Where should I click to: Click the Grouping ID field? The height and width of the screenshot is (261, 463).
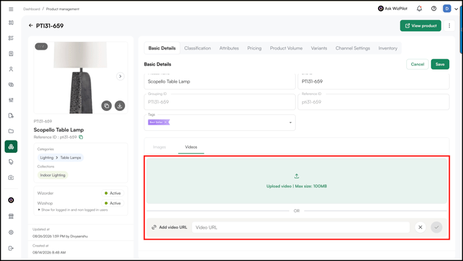tap(219, 102)
